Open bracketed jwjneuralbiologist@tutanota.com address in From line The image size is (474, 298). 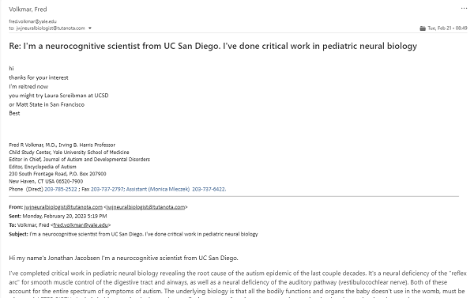tap(145, 207)
